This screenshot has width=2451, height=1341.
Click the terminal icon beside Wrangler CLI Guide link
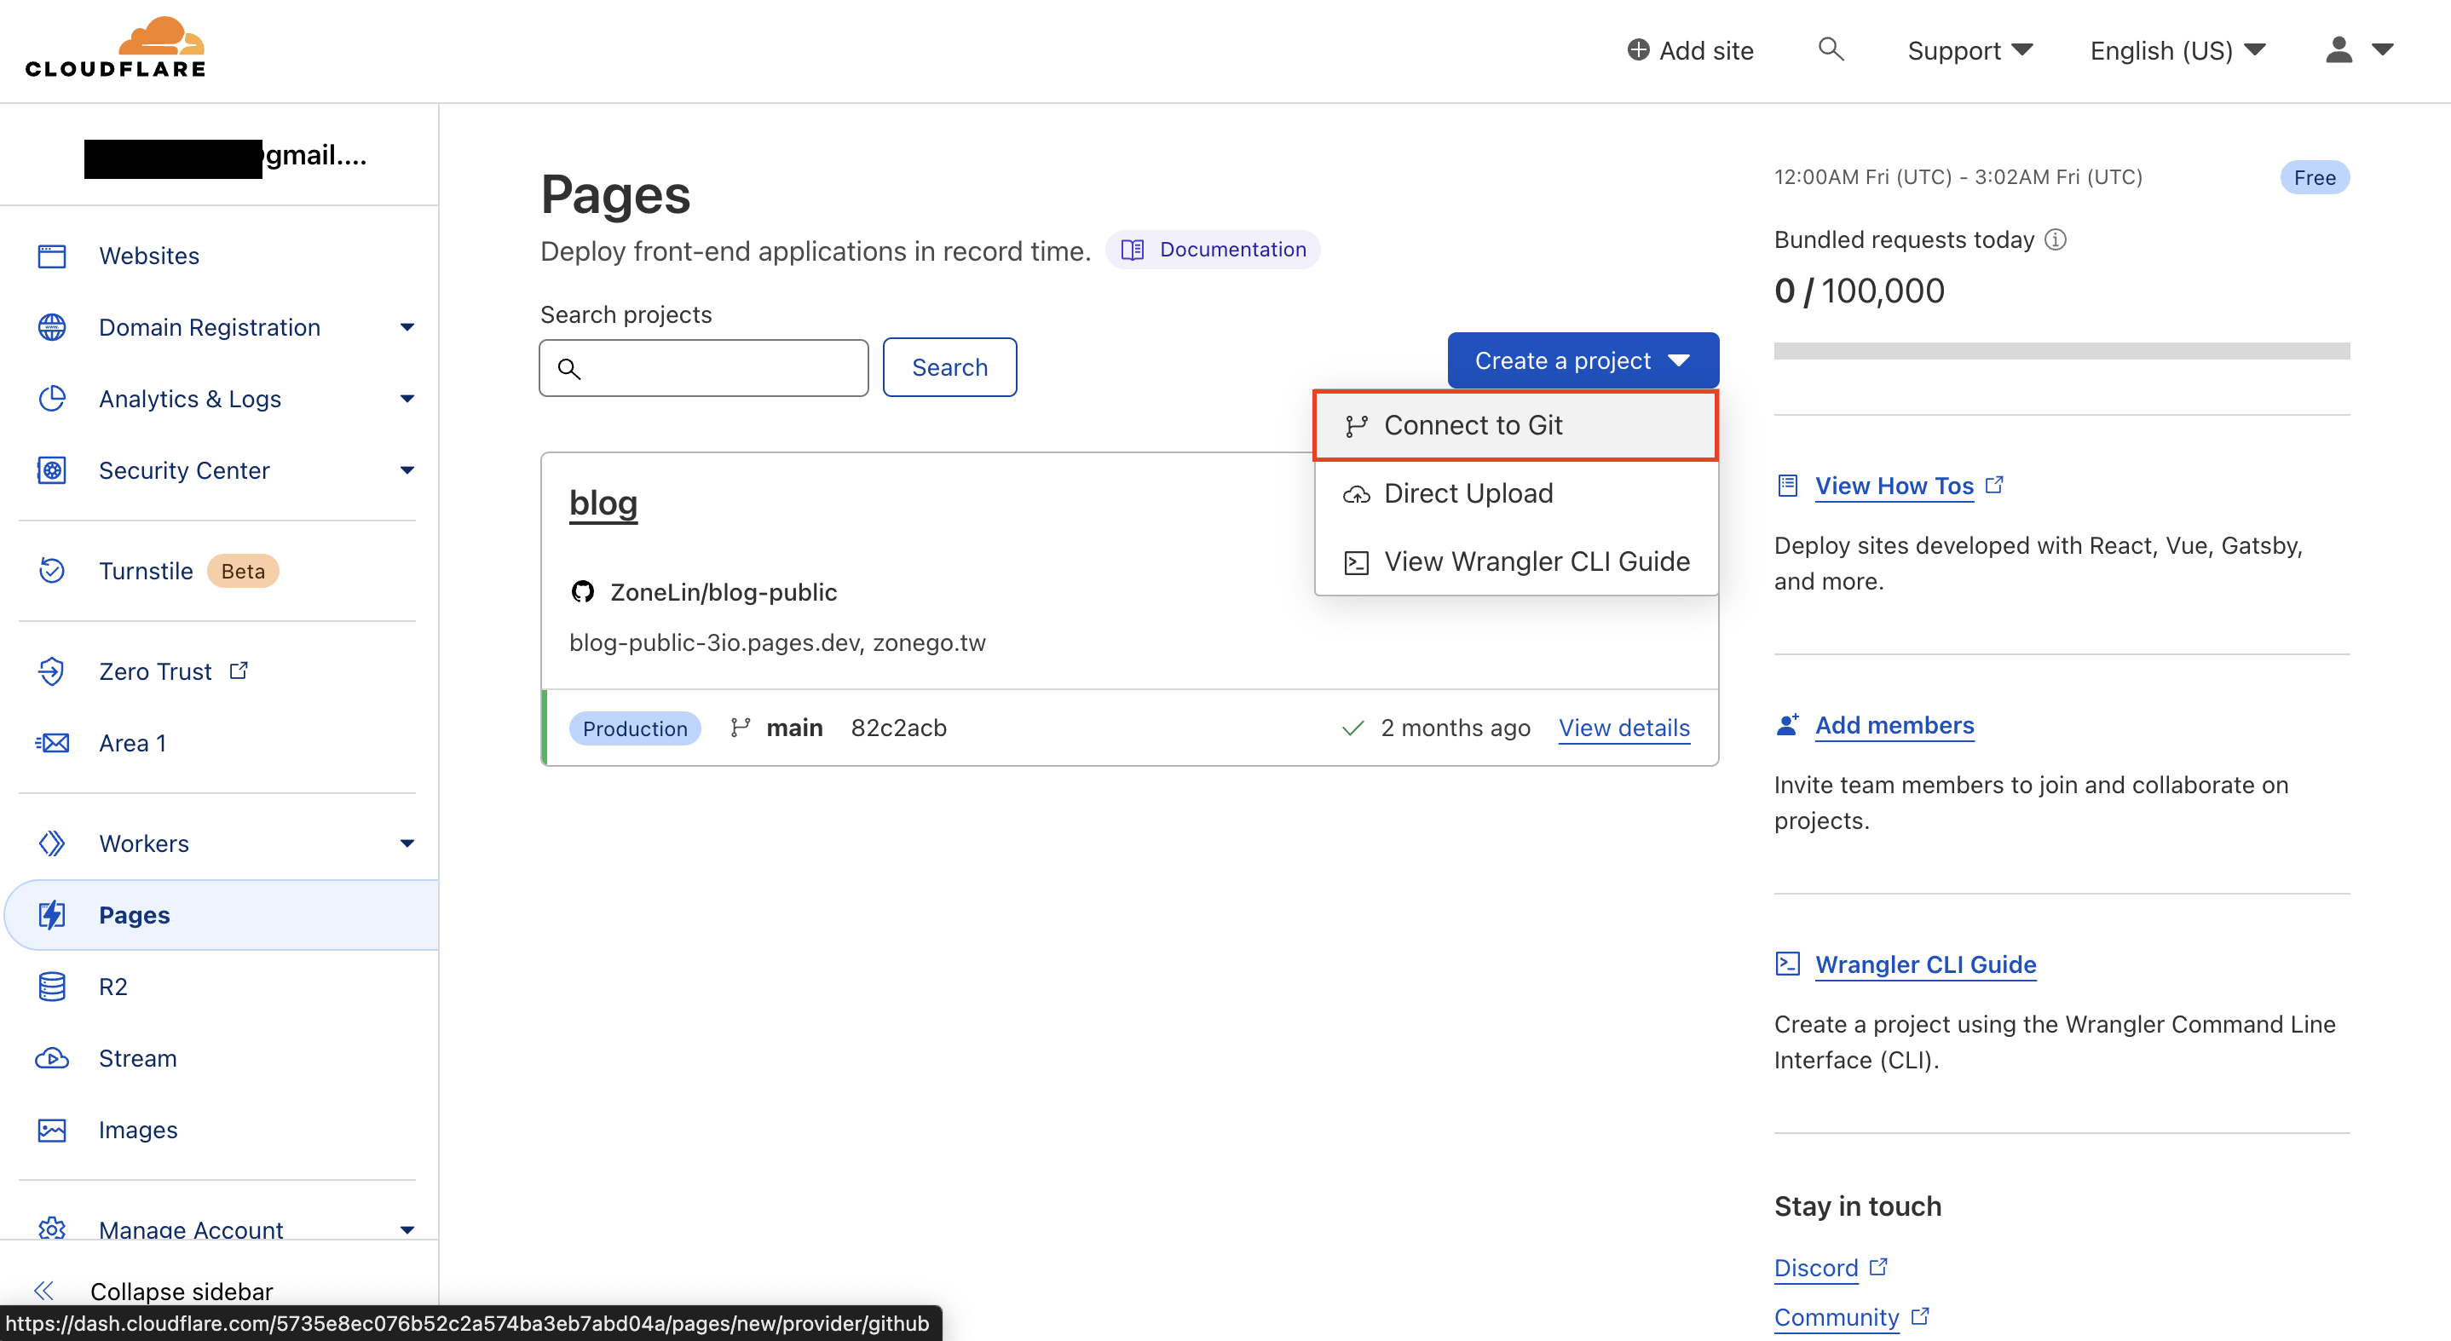pyautogui.click(x=1788, y=964)
